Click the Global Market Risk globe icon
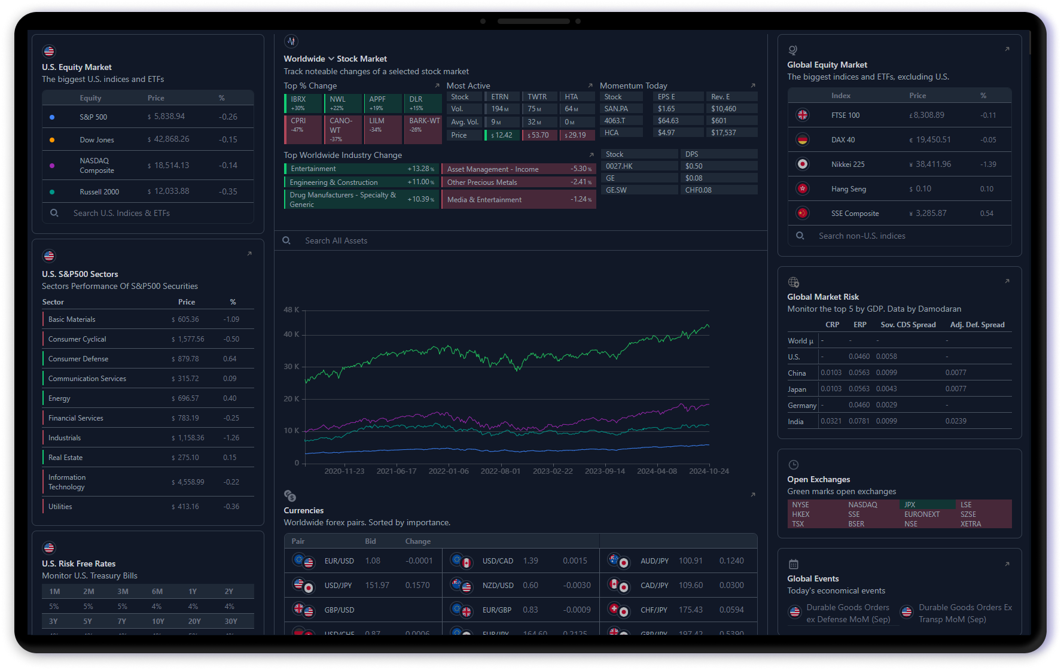 pyautogui.click(x=794, y=282)
